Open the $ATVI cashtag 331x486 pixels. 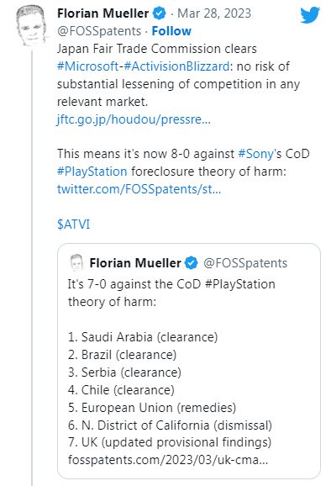tap(74, 225)
